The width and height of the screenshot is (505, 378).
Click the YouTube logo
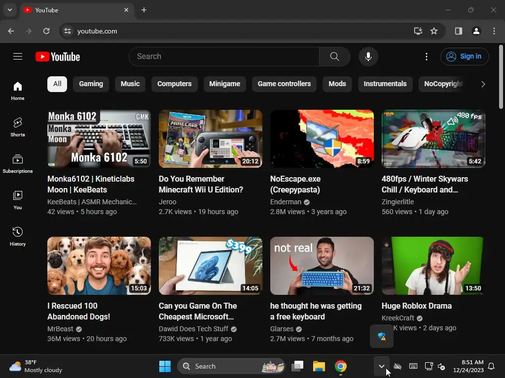tap(58, 57)
